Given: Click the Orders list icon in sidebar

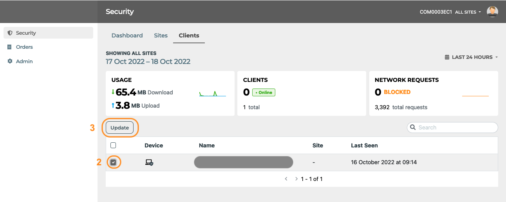Looking at the screenshot, I should (x=10, y=47).
